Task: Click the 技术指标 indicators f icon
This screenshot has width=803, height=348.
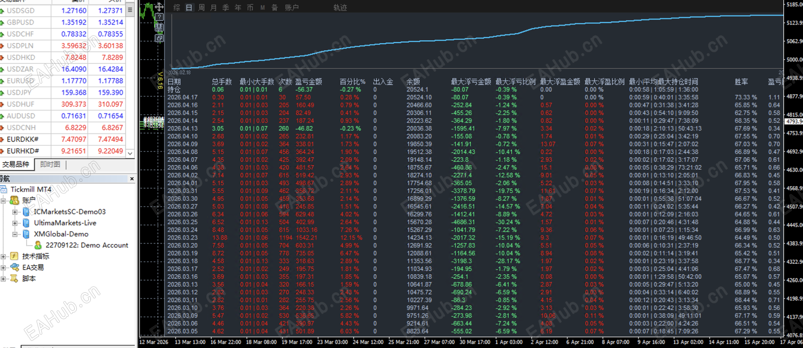Action: pyautogui.click(x=15, y=256)
